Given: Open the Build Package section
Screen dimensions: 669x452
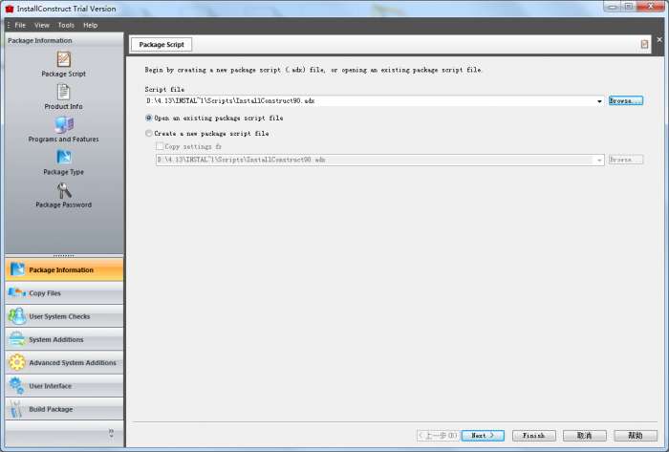Looking at the screenshot, I should 64,409.
